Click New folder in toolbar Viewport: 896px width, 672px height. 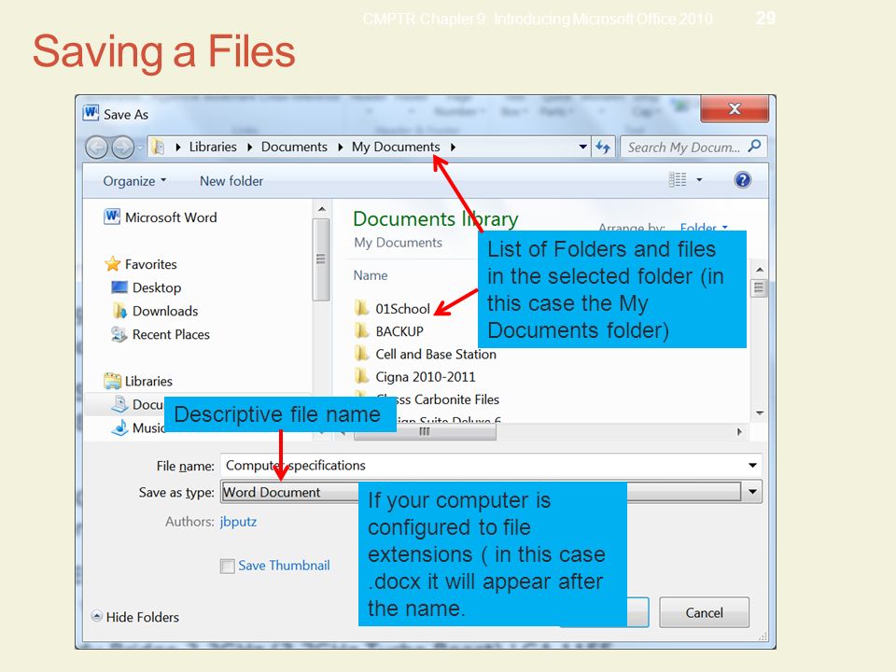tap(231, 181)
